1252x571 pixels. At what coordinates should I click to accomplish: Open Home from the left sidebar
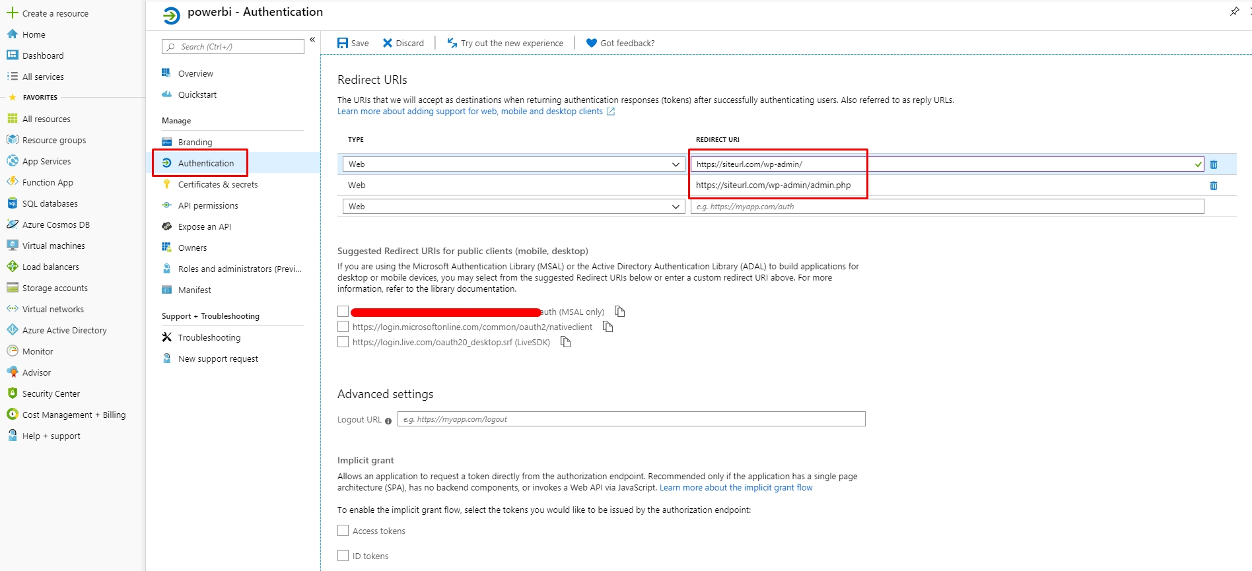(33, 34)
